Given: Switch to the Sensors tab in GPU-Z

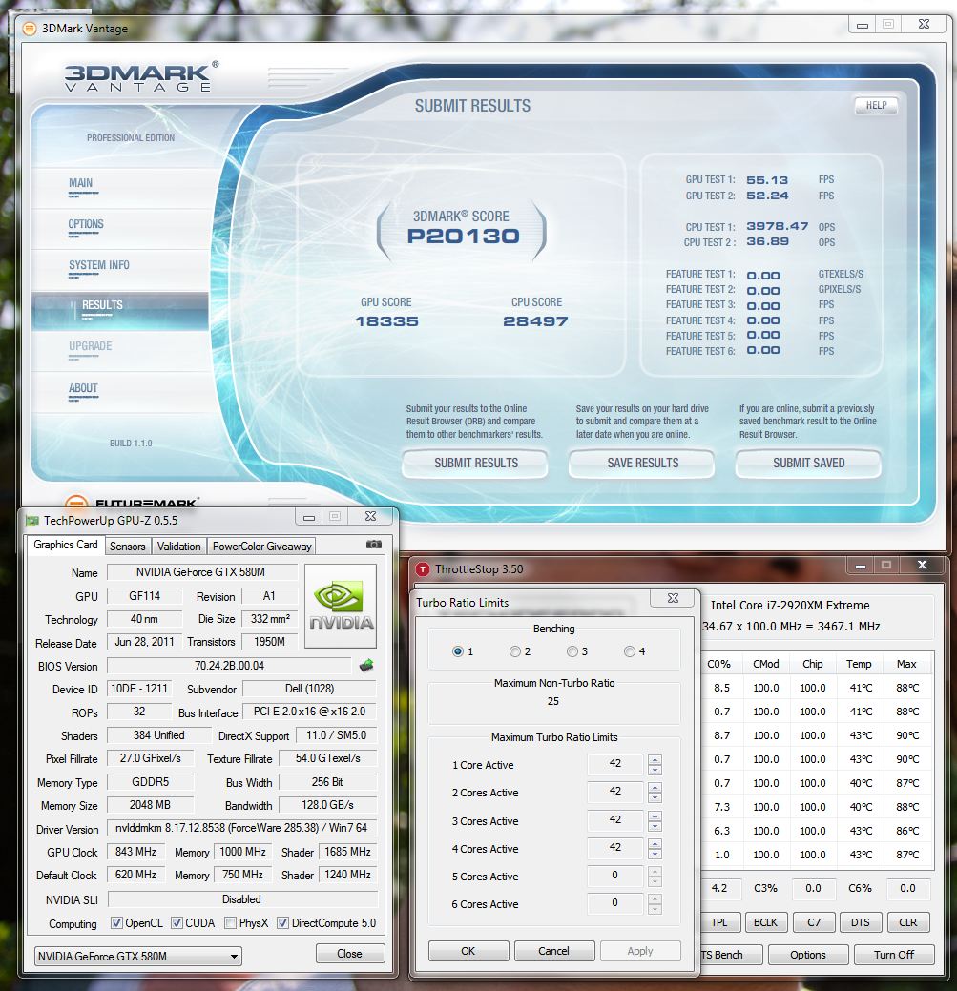Looking at the screenshot, I should (128, 547).
